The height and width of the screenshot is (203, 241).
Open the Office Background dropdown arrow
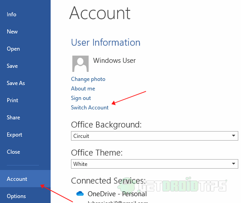(233, 136)
